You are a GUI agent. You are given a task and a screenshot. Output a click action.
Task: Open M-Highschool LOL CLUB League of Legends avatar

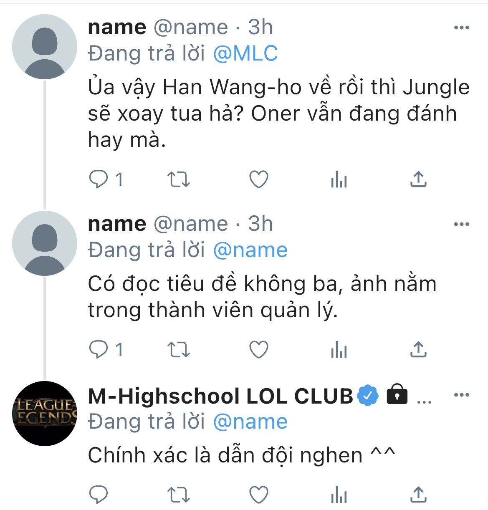[x=45, y=413]
